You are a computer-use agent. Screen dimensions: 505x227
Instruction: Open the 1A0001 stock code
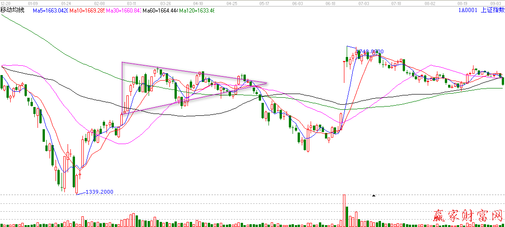[468, 10]
